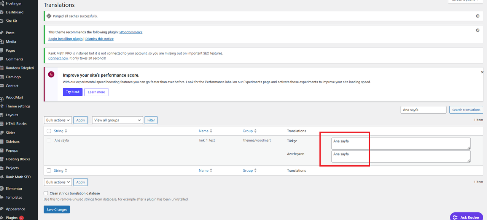Click the Filter button
Image resolution: width=487 pixels, height=220 pixels.
151,120
